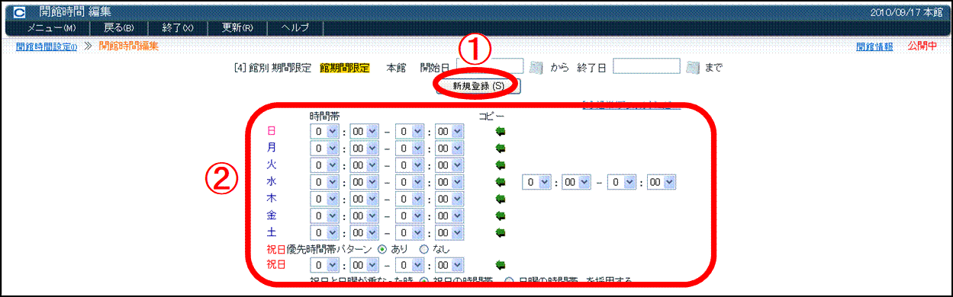Screen dimensions: 953x297
Task: Click the green copy arrow for Wednesday row
Action: (x=501, y=182)
